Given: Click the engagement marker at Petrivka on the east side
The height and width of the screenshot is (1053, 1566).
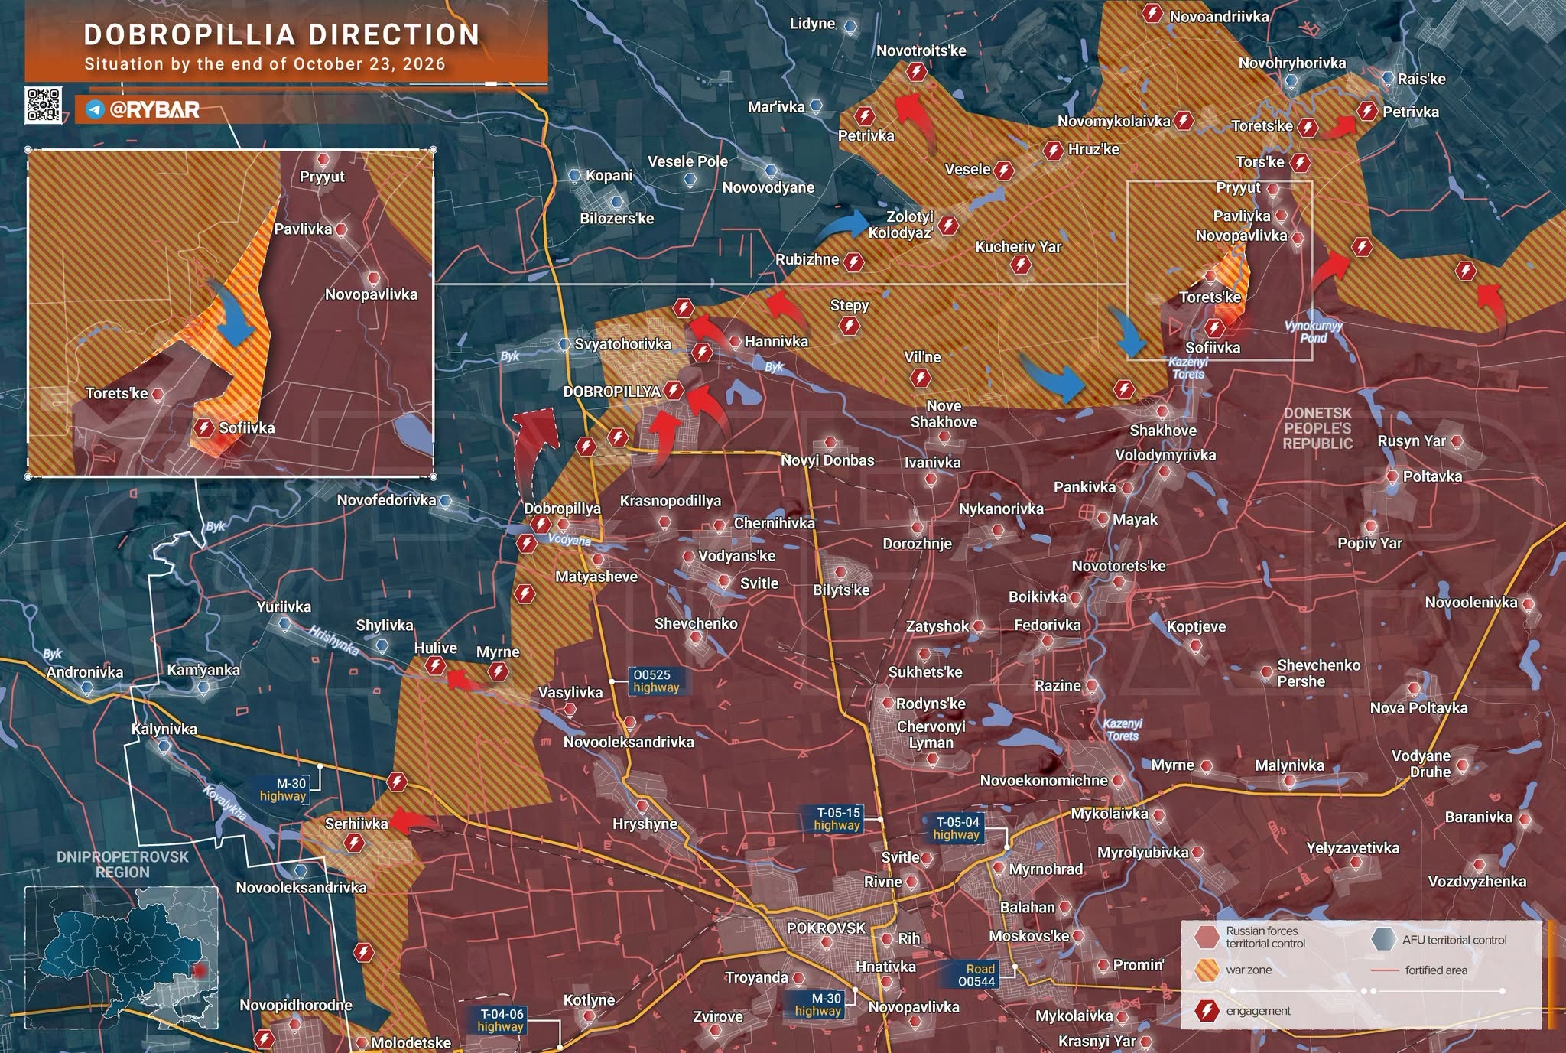Looking at the screenshot, I should tap(1367, 111).
